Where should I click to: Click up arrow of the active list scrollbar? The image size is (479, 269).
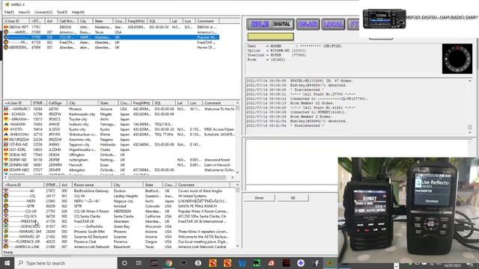tap(237, 103)
